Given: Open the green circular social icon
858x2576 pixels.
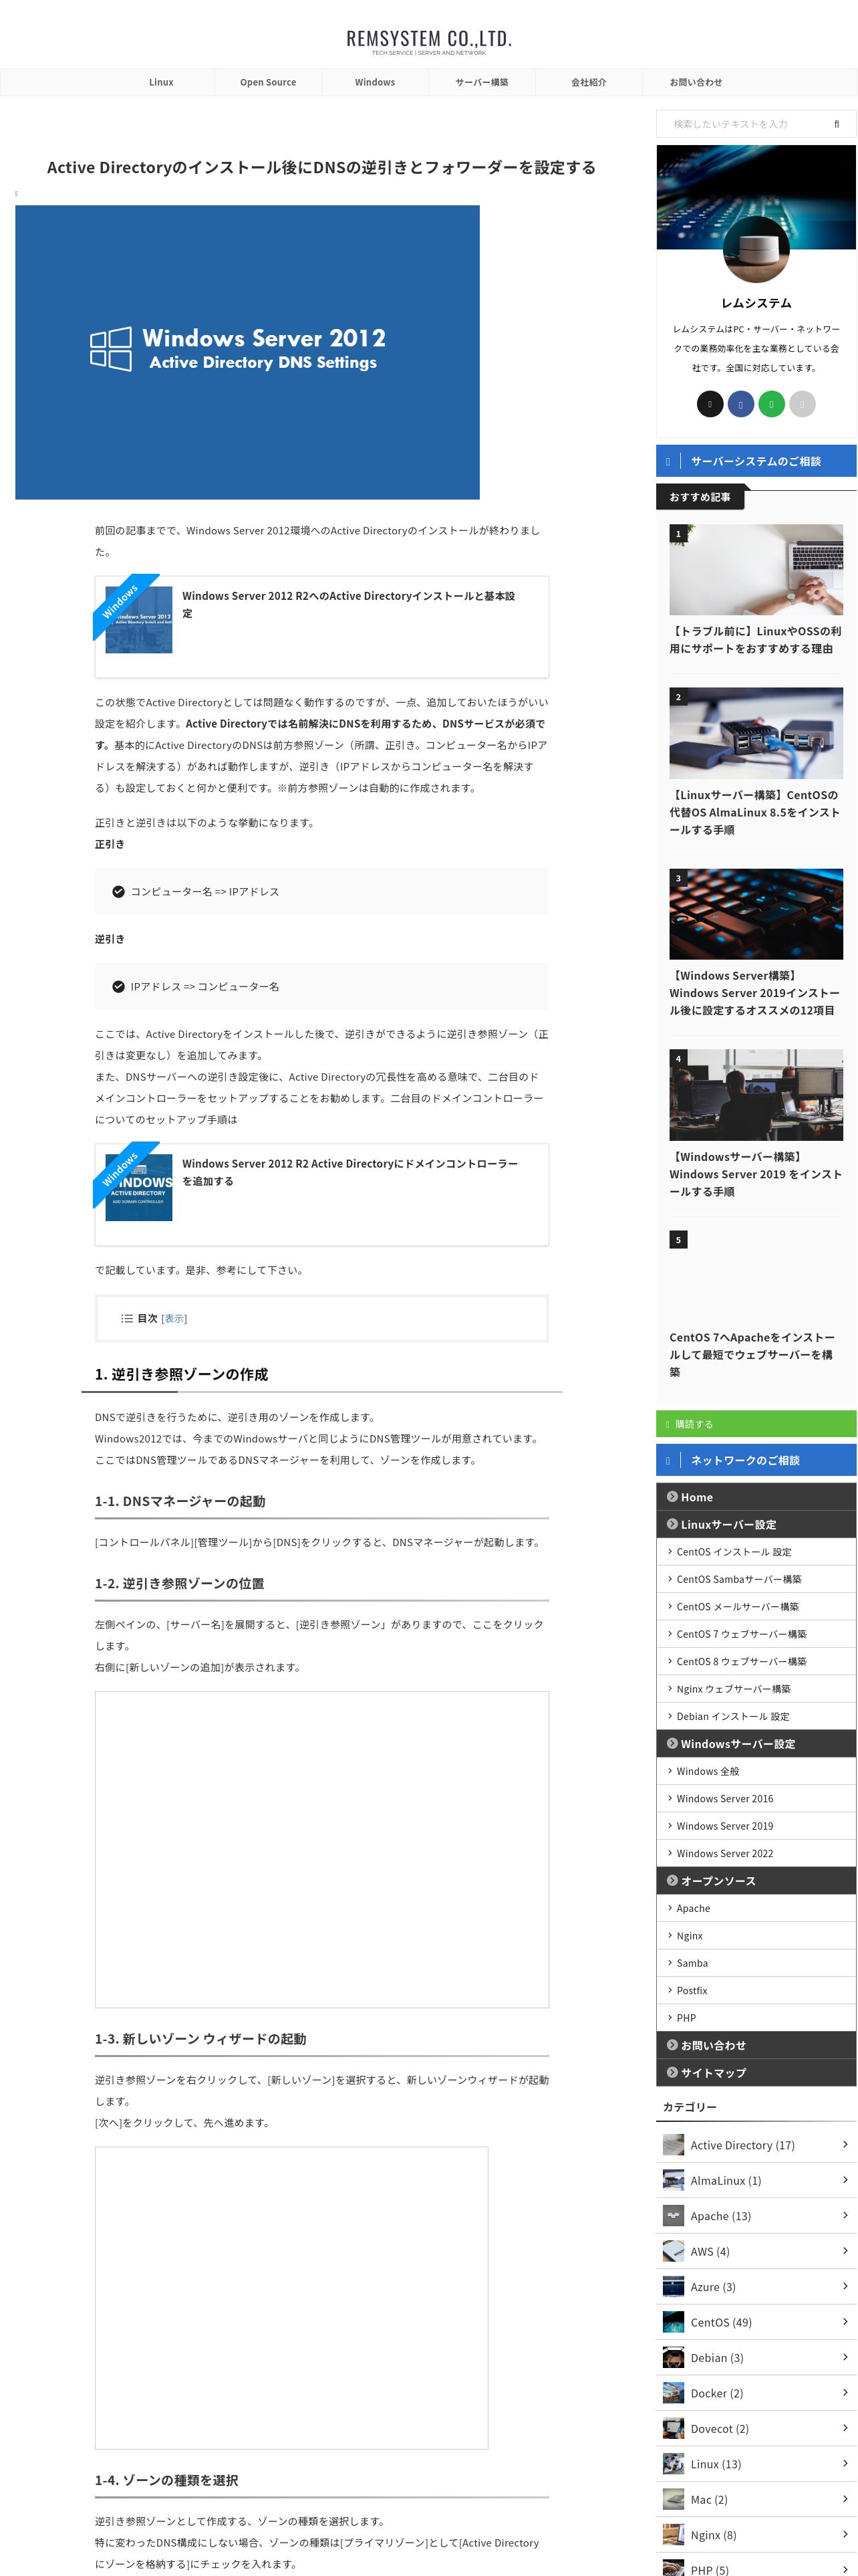Looking at the screenshot, I should pos(771,404).
